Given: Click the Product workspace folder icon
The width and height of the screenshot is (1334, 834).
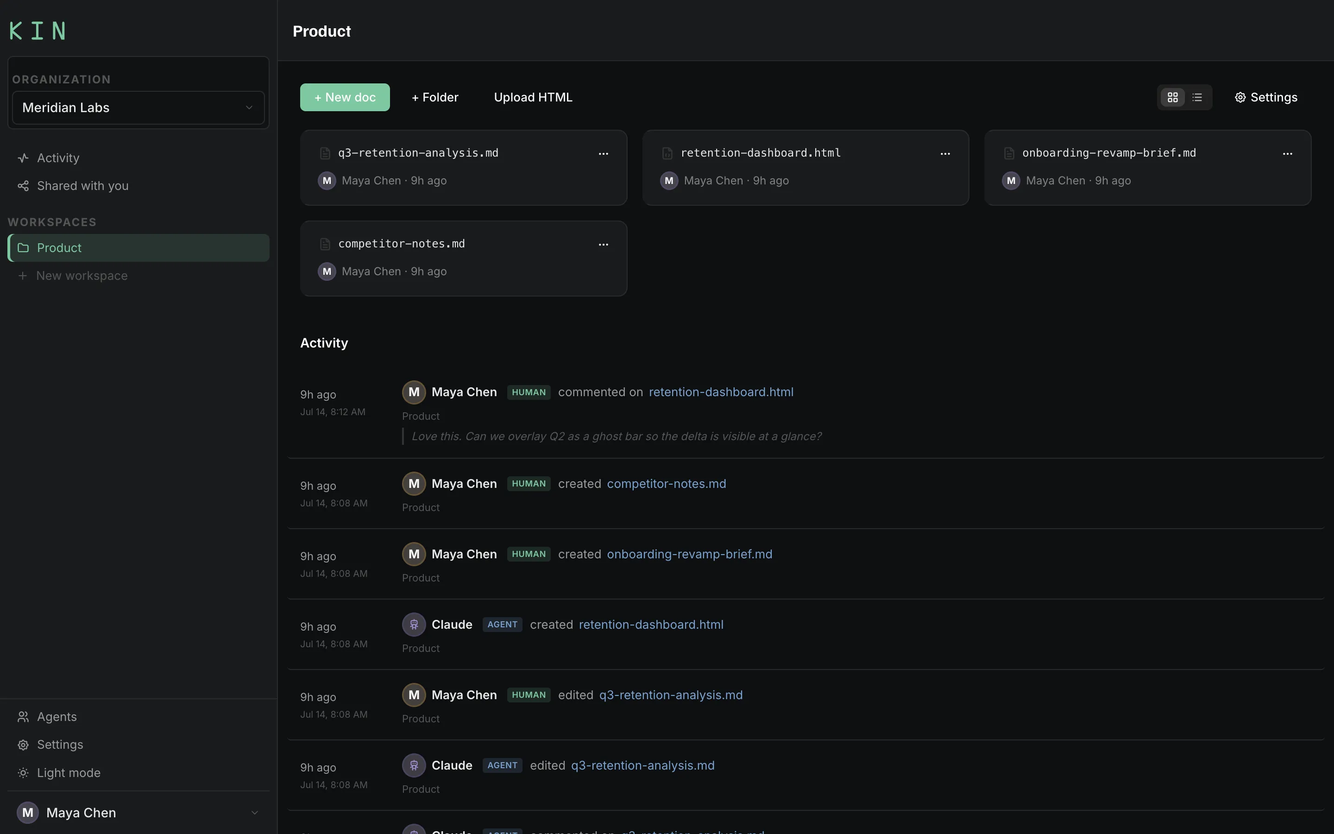Looking at the screenshot, I should click(x=23, y=248).
